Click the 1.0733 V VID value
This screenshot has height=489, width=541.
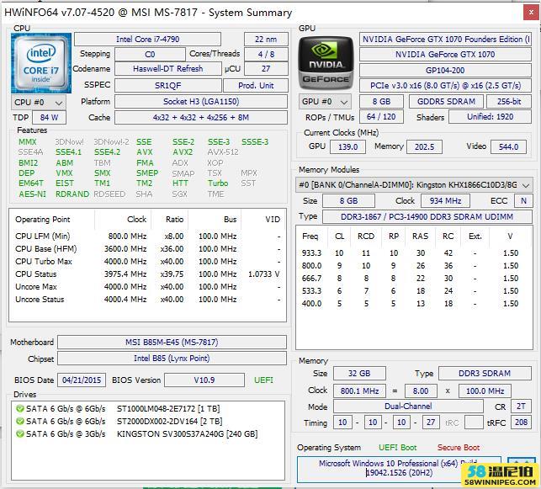[x=263, y=274]
